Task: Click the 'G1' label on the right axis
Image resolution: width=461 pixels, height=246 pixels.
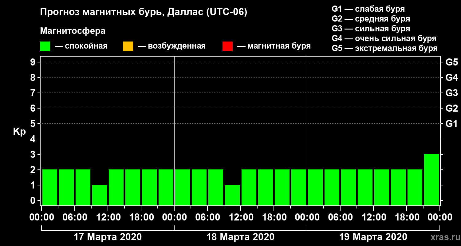Action: (451, 124)
